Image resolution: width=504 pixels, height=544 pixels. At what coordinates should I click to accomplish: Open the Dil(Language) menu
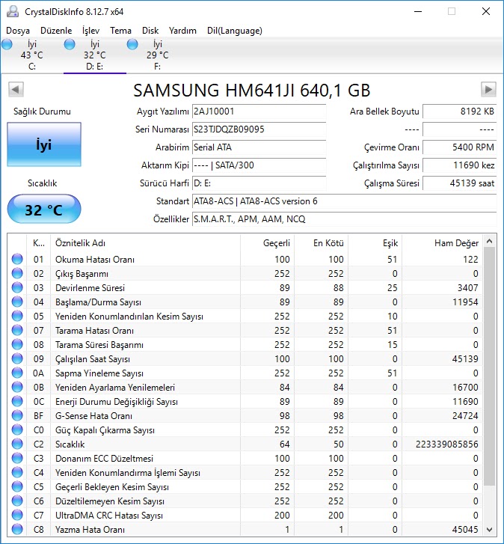tap(235, 31)
